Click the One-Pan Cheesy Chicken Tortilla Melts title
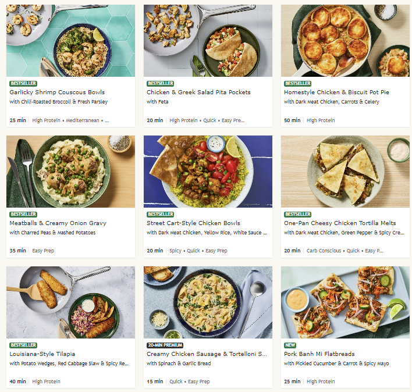This screenshot has width=412, height=392. (x=340, y=223)
